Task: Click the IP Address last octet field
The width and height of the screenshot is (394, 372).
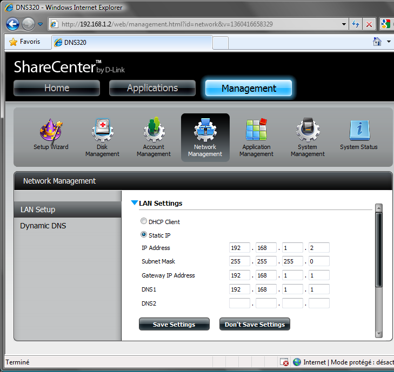Action: pyautogui.click(x=319, y=248)
